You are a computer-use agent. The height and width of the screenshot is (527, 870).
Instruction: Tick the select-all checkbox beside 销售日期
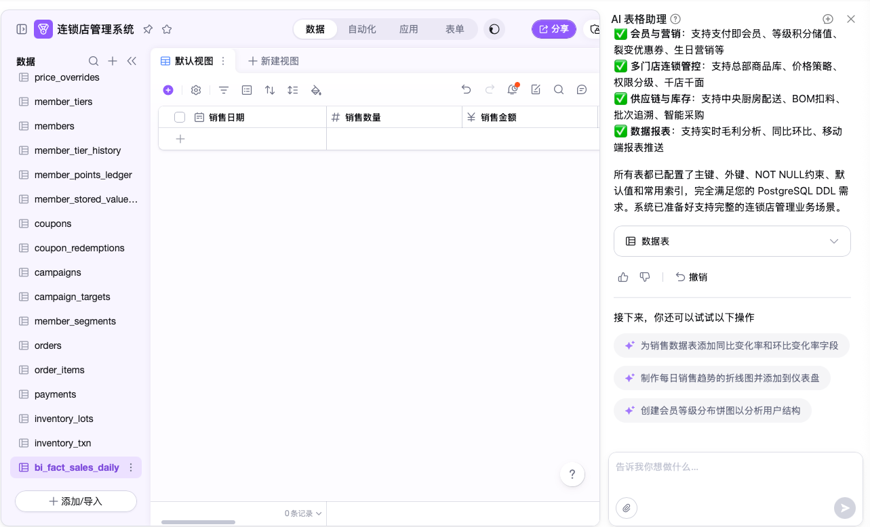point(180,117)
